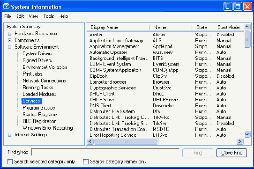The height and width of the screenshot is (169, 254).
Task: Open the Tools menu
Action: (49, 16)
